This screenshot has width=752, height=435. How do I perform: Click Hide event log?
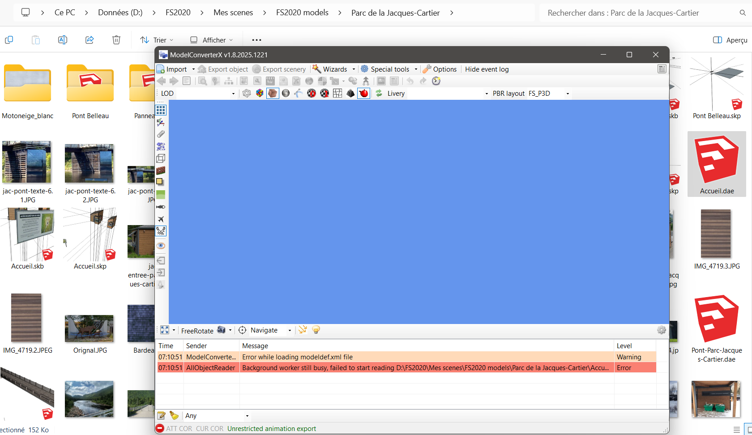pos(487,69)
